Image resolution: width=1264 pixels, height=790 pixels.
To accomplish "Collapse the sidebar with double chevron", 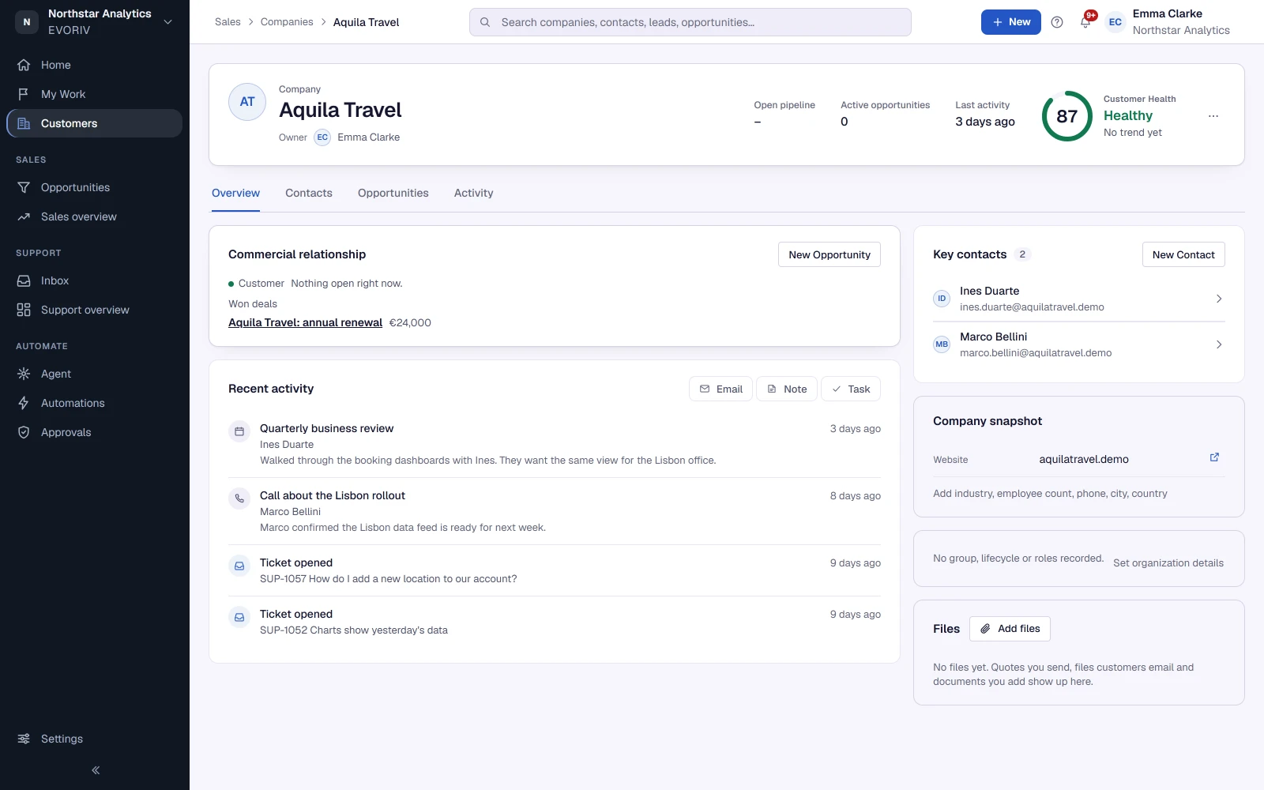I will 96,770.
